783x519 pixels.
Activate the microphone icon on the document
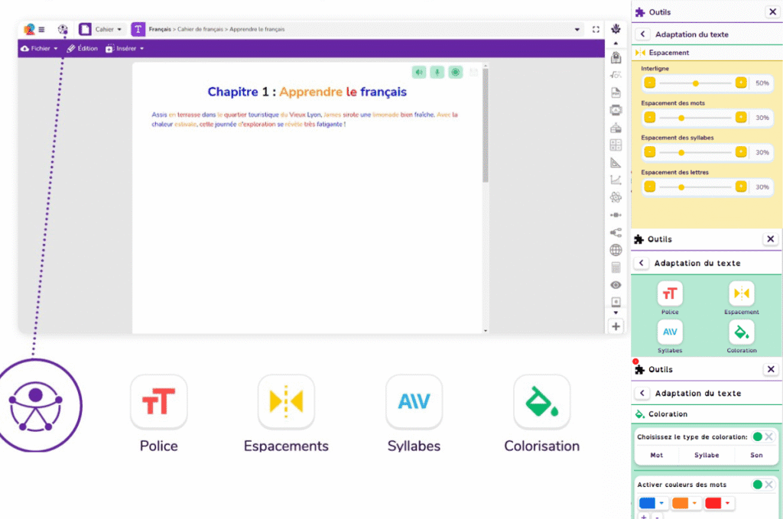[x=437, y=71]
